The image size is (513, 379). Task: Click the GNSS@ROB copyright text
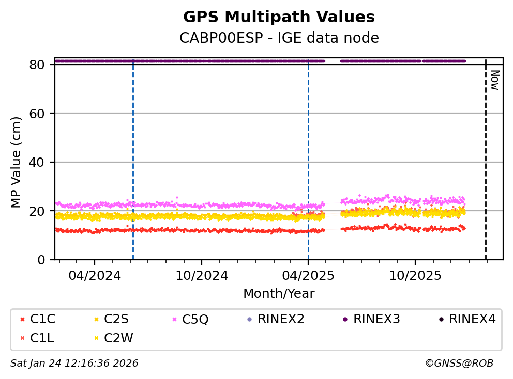click(x=459, y=364)
